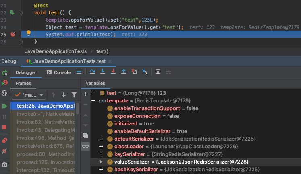Rerun the debug session icon
Image resolution: width=301 pixels, height=174 pixels.
(5, 73)
